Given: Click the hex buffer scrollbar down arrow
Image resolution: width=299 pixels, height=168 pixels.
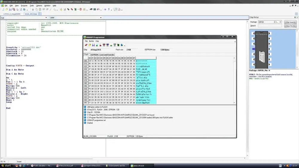Looking at the screenshot, I should click(234, 103).
